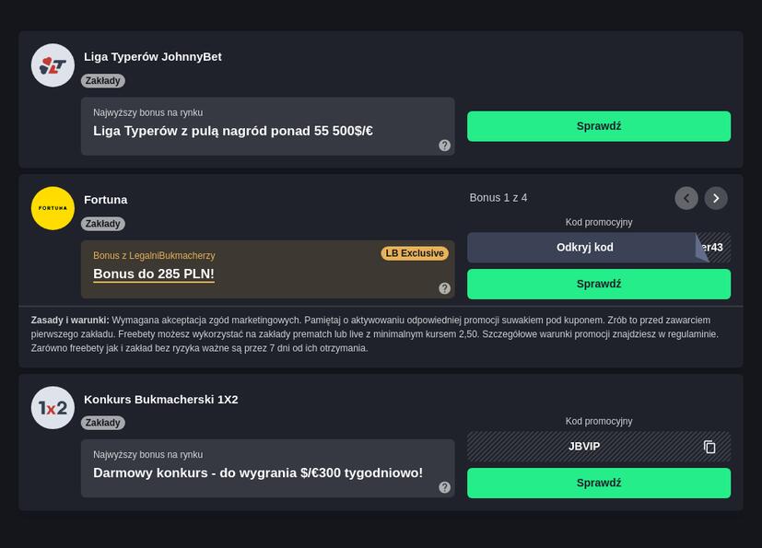Click Sprawdź for Liga Typerów JohnnyBet
This screenshot has height=548, width=762.
point(599,126)
